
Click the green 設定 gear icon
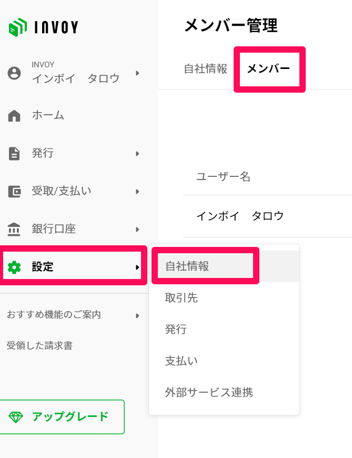pyautogui.click(x=14, y=267)
